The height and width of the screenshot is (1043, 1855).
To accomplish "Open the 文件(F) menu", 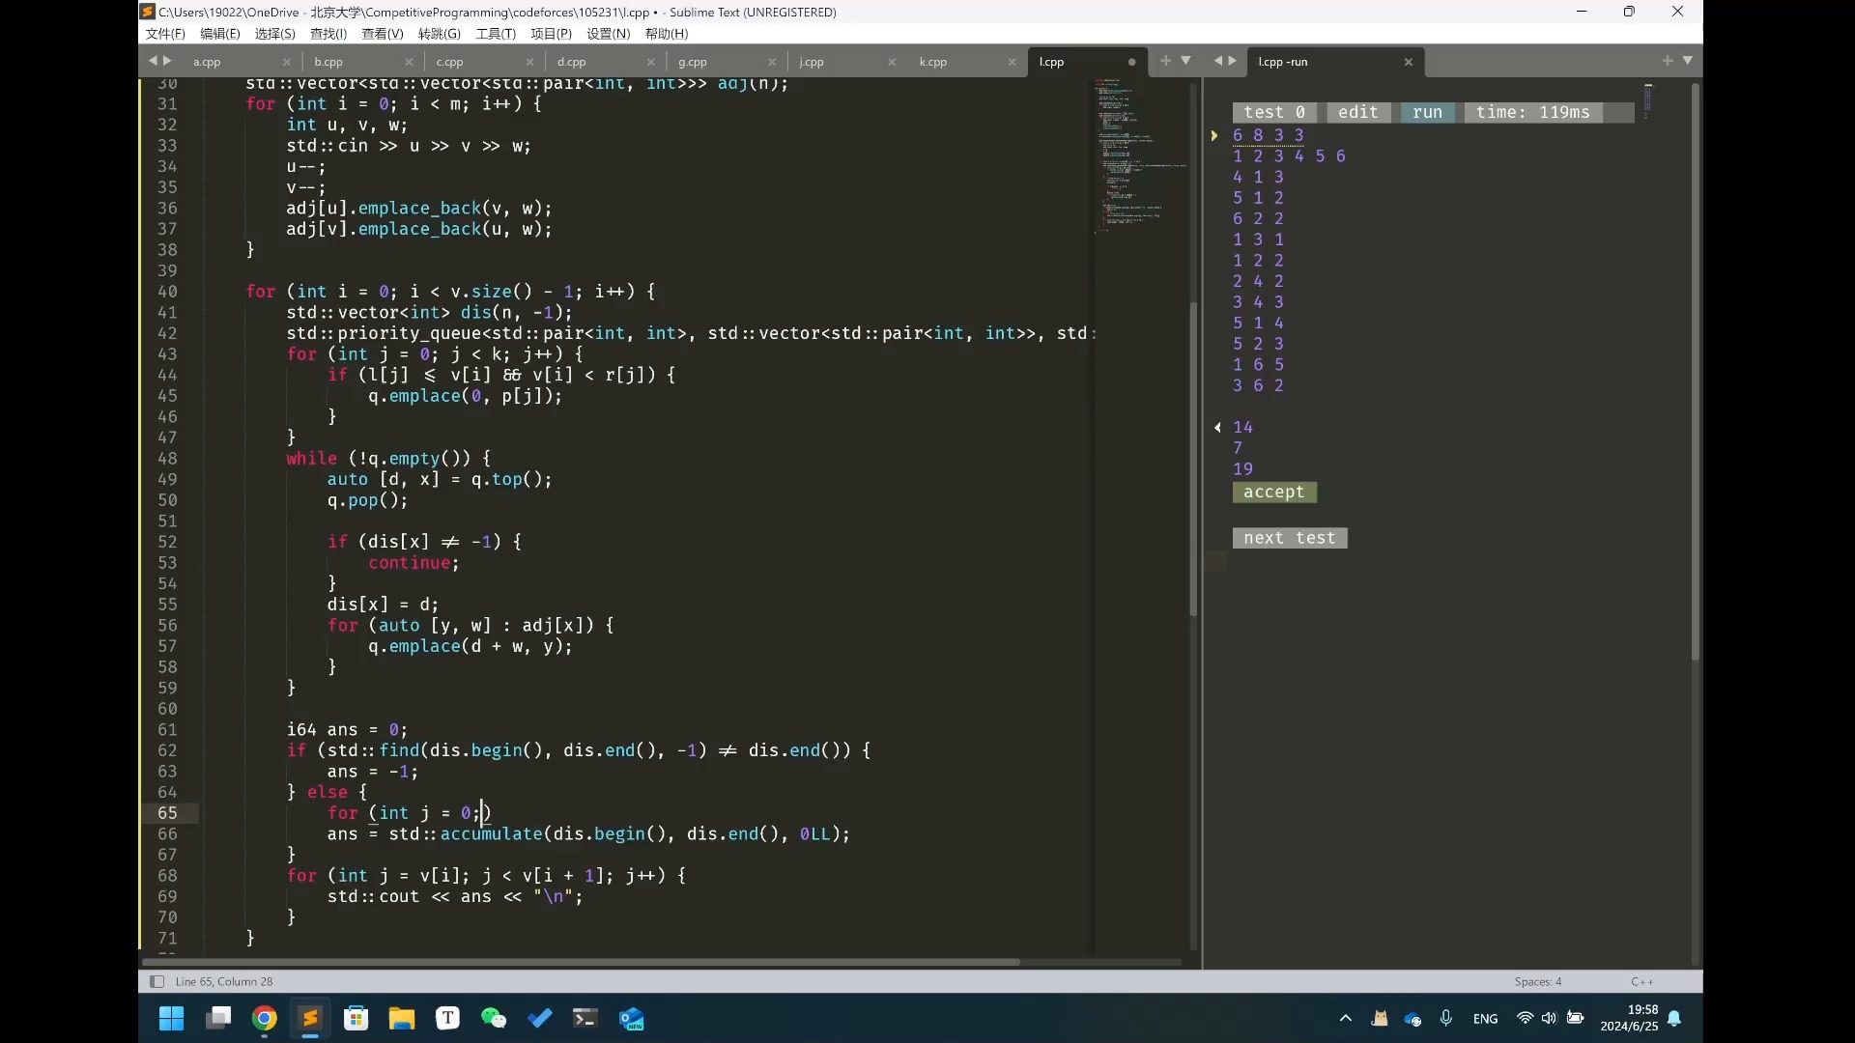I will pyautogui.click(x=165, y=34).
